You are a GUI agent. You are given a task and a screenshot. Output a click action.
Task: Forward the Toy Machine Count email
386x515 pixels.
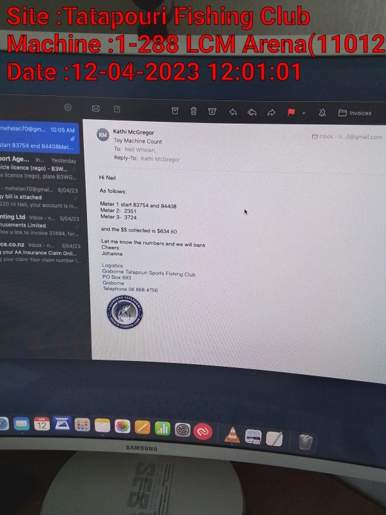[x=271, y=112]
